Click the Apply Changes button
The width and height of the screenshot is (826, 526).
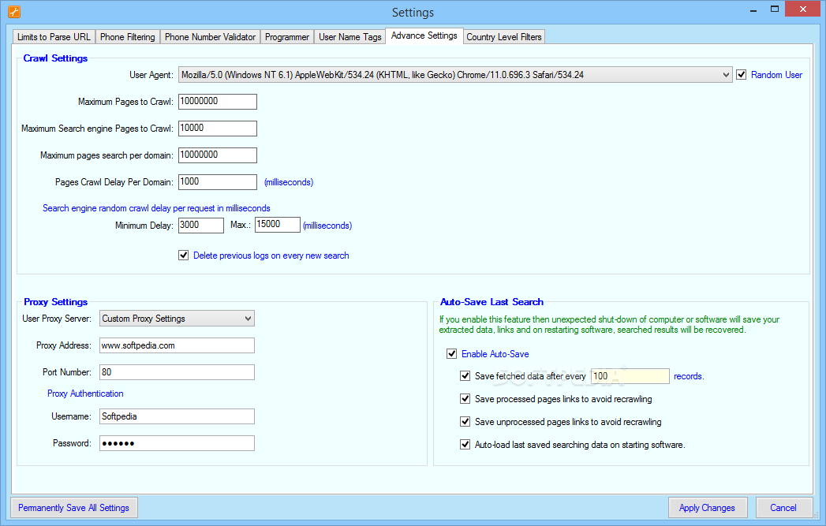(x=708, y=508)
